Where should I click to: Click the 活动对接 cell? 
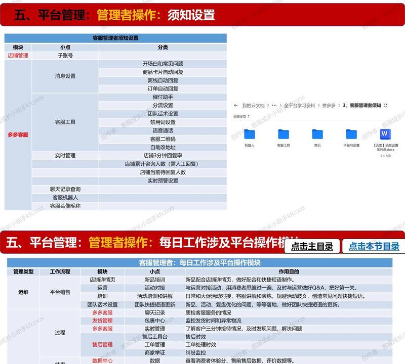pyautogui.click(x=155, y=288)
